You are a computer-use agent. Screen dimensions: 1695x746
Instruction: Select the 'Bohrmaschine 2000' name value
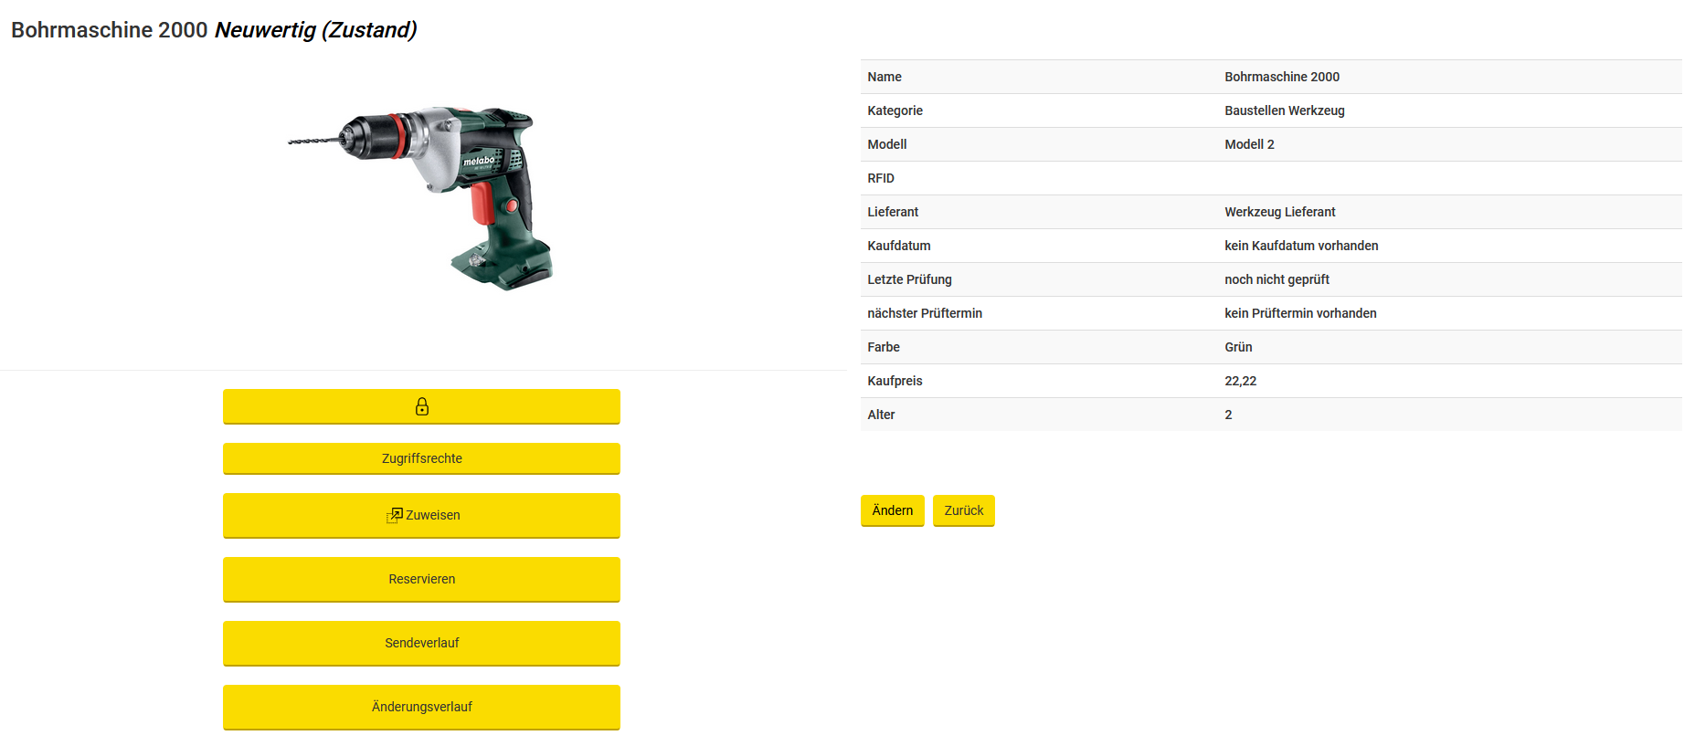(x=1282, y=77)
